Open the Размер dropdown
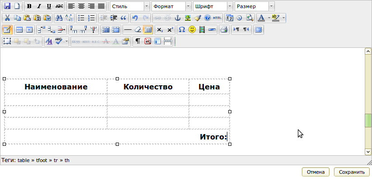Image resolution: width=372 pixels, height=181 pixels. tap(254, 6)
